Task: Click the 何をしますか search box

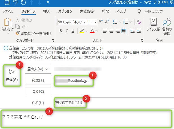Action: 154,11
